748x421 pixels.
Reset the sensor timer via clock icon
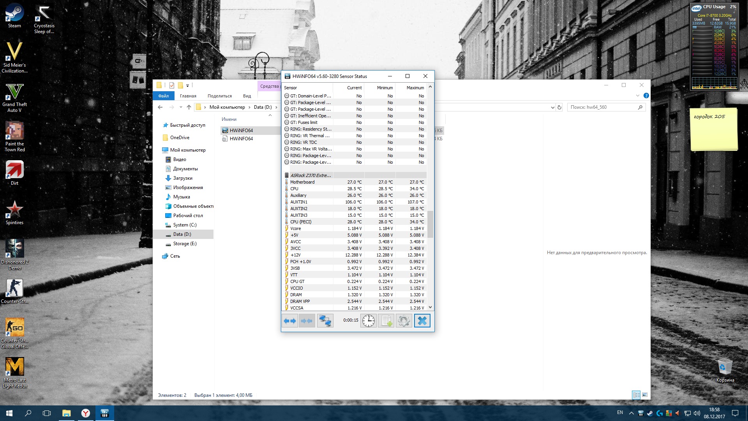[x=368, y=321]
